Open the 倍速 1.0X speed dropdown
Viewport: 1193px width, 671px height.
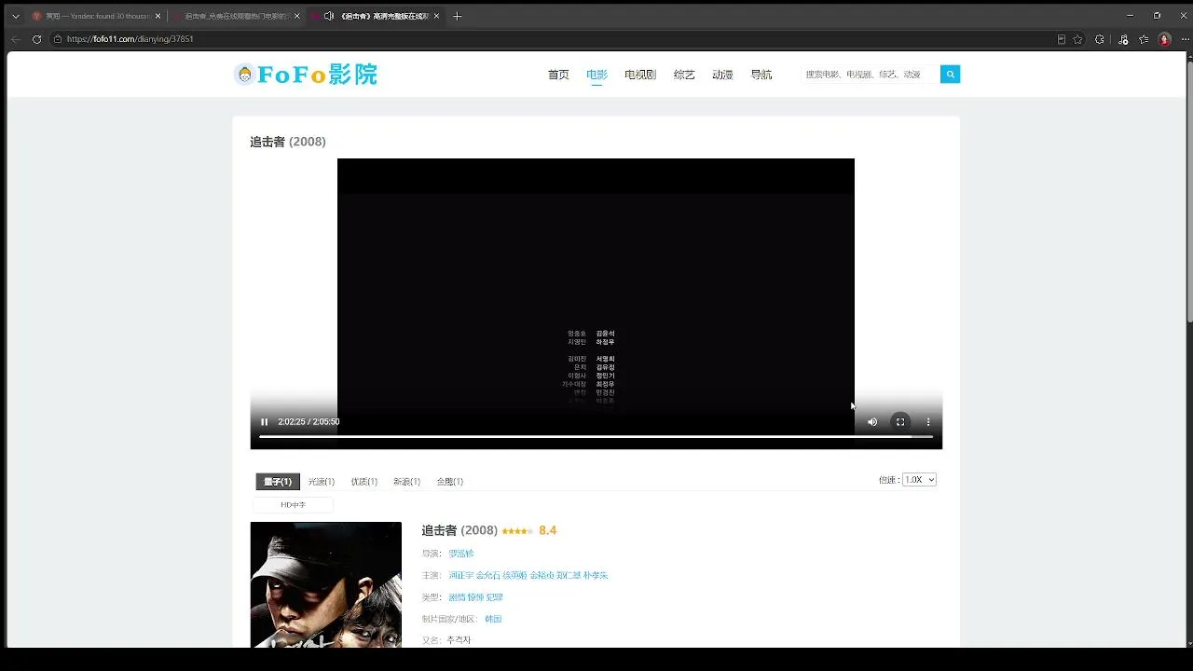pos(919,480)
